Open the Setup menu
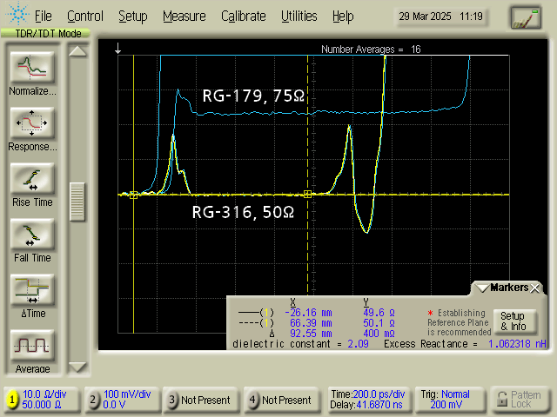Screen dimensions: 557x417 [133, 17]
